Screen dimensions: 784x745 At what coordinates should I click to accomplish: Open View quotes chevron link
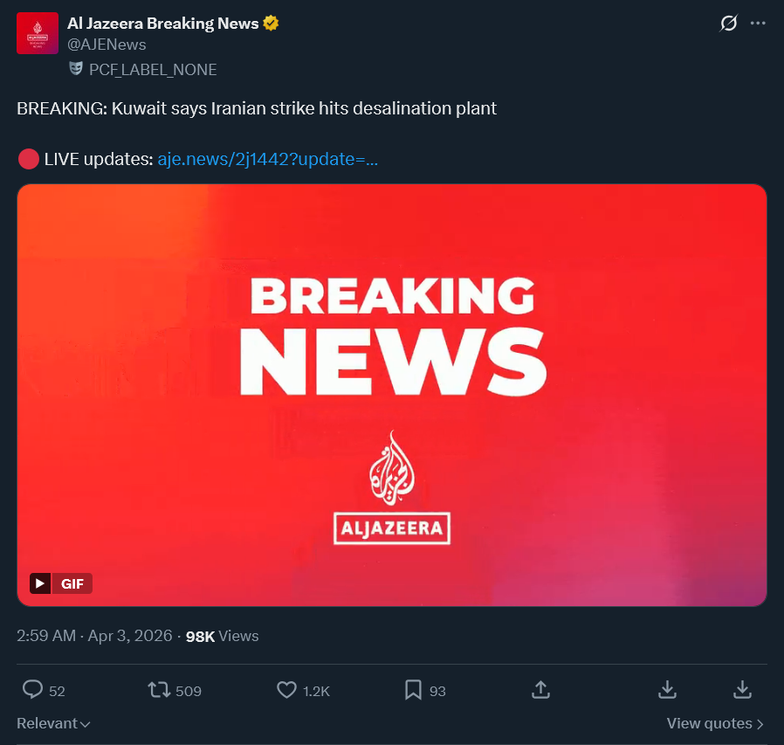[x=714, y=723]
